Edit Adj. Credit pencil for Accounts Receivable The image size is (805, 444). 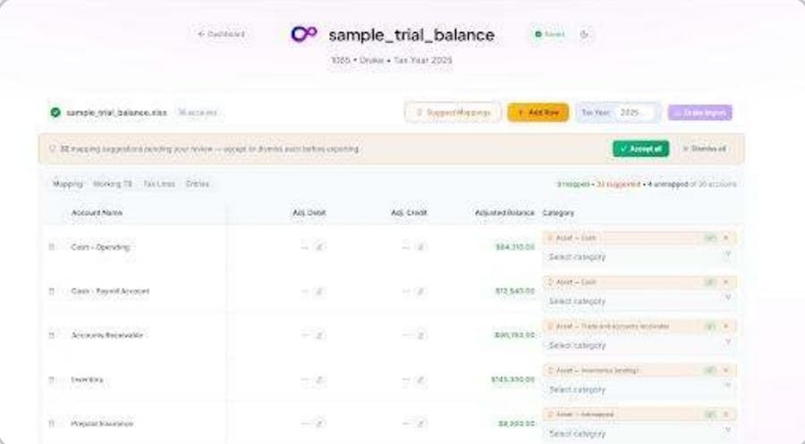click(x=420, y=335)
